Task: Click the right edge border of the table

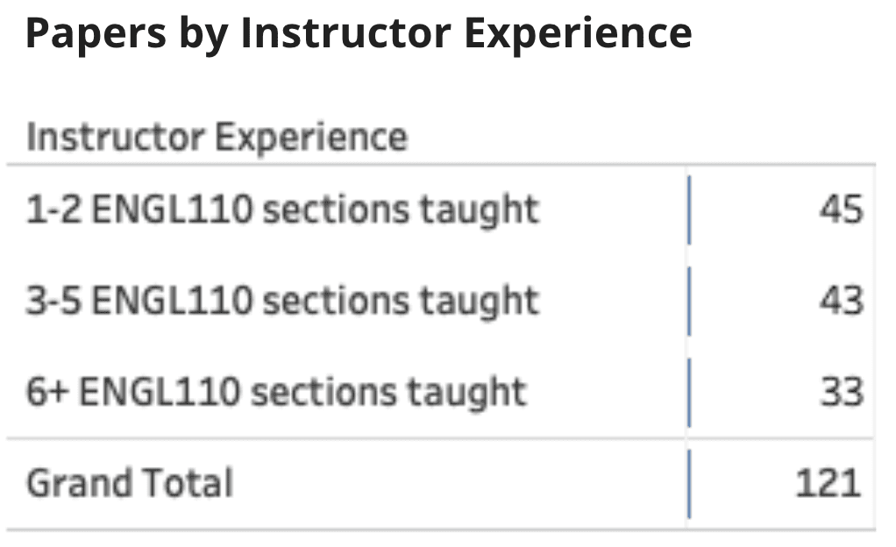Action: pos(874,347)
